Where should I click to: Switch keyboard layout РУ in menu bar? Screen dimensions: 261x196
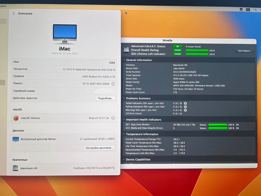pyautogui.click(x=248, y=10)
